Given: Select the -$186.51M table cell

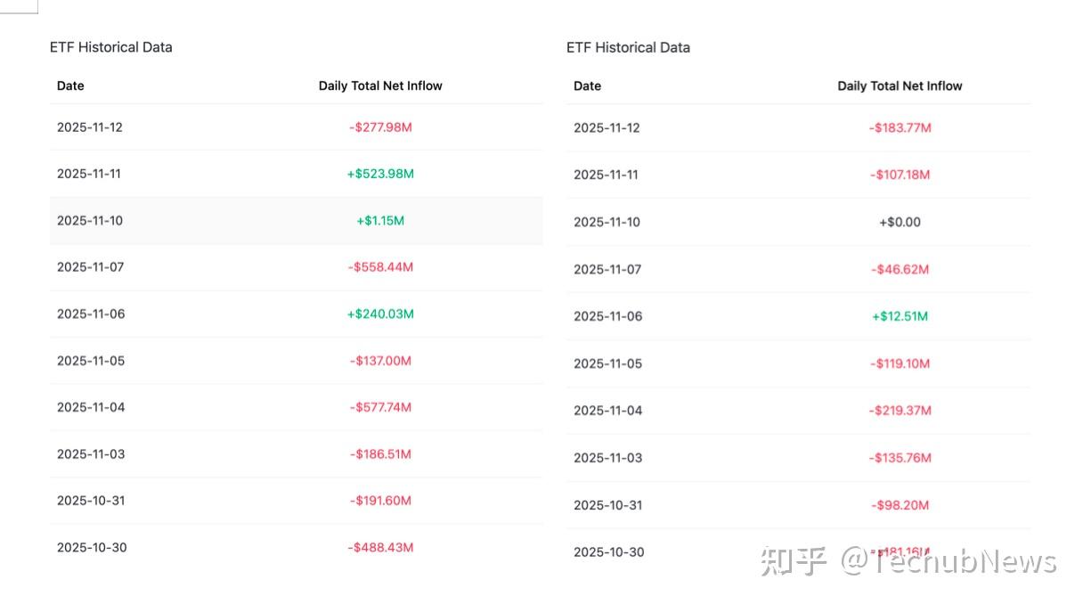Looking at the screenshot, I should pyautogui.click(x=380, y=454).
